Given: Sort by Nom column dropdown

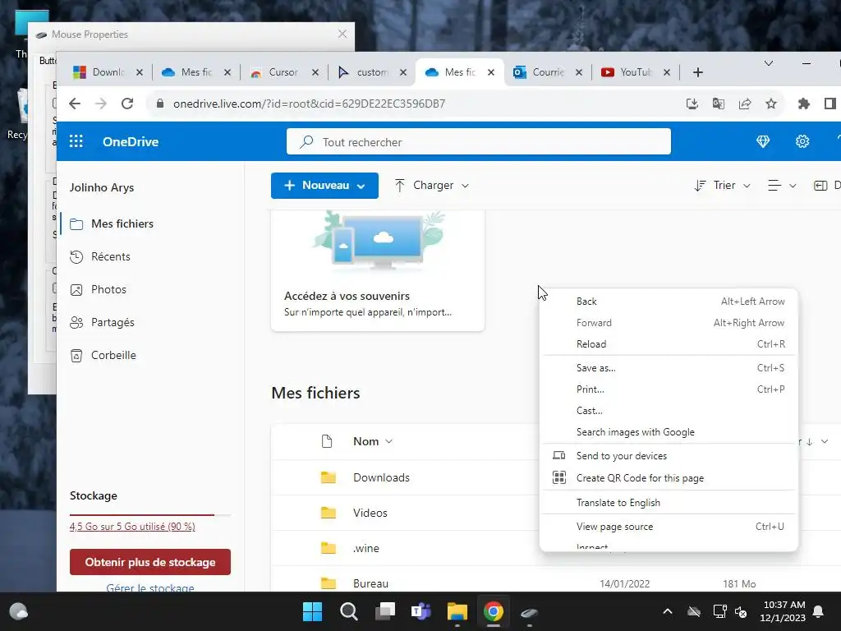Looking at the screenshot, I should 373,441.
